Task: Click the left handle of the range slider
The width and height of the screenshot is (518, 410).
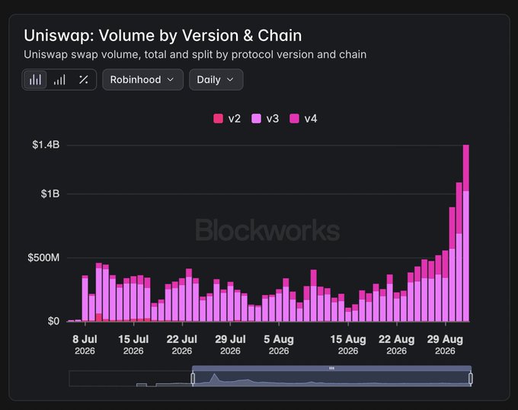Action: click(193, 378)
